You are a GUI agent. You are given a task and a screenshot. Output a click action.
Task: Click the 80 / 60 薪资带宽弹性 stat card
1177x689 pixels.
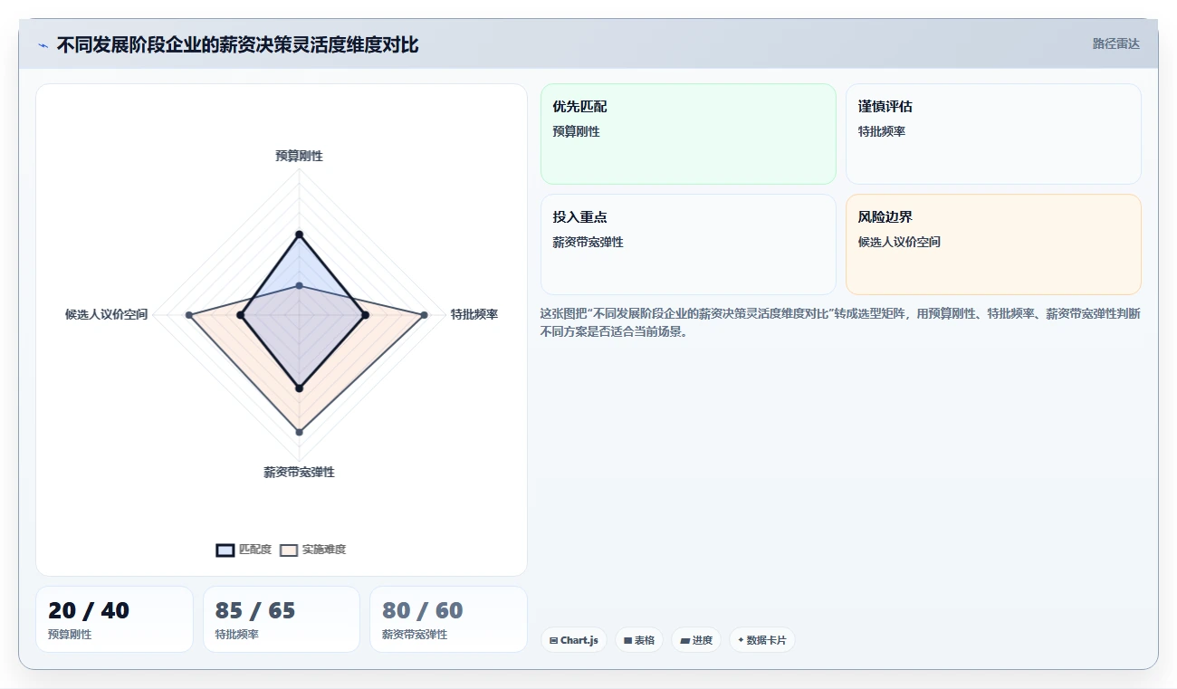click(x=448, y=619)
